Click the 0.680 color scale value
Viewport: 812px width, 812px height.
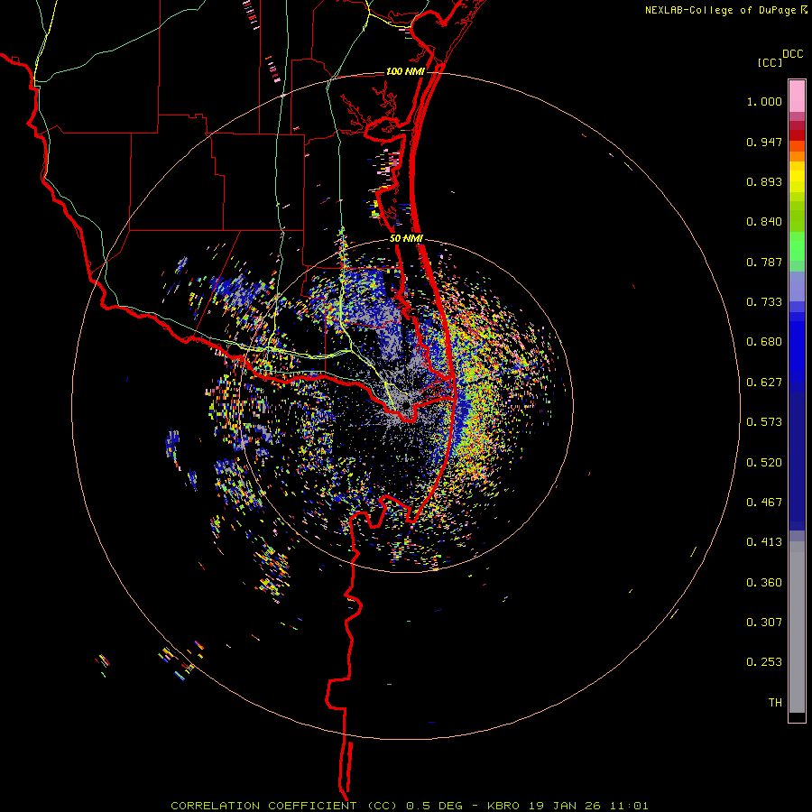(764, 342)
